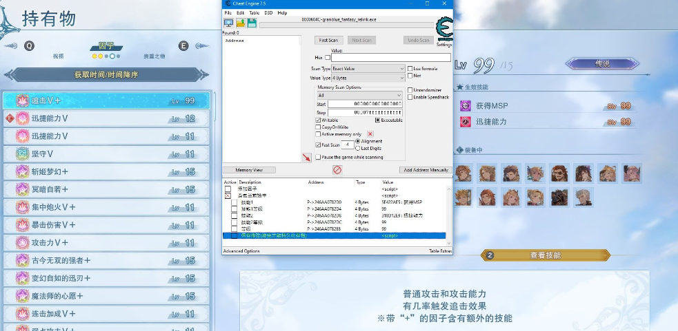Open the D3D menu
678x331 pixels.
[268, 13]
